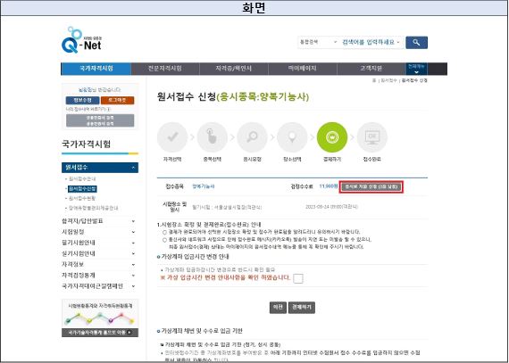Open the 자격증/확인서 navigation tab
The width and height of the screenshot is (509, 363).
click(233, 69)
